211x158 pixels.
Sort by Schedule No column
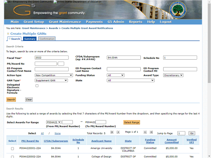click(x=78, y=141)
